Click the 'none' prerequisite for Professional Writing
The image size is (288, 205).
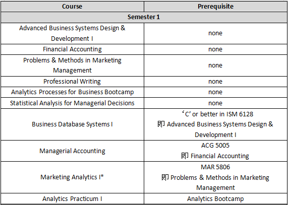[x=215, y=82]
